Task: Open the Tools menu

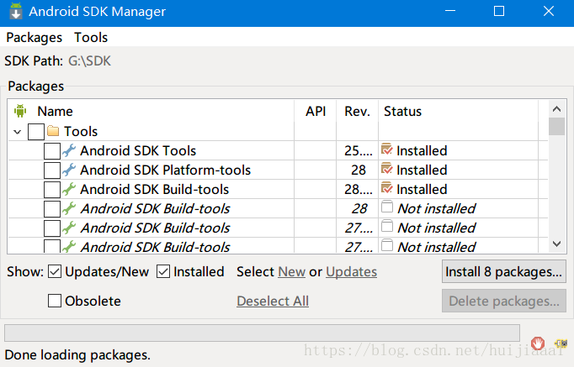Action: (x=91, y=37)
